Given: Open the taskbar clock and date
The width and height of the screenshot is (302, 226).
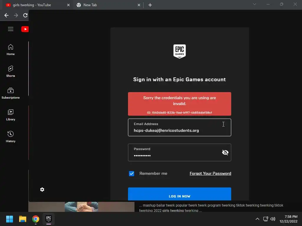Looking at the screenshot, I should click(x=288, y=219).
